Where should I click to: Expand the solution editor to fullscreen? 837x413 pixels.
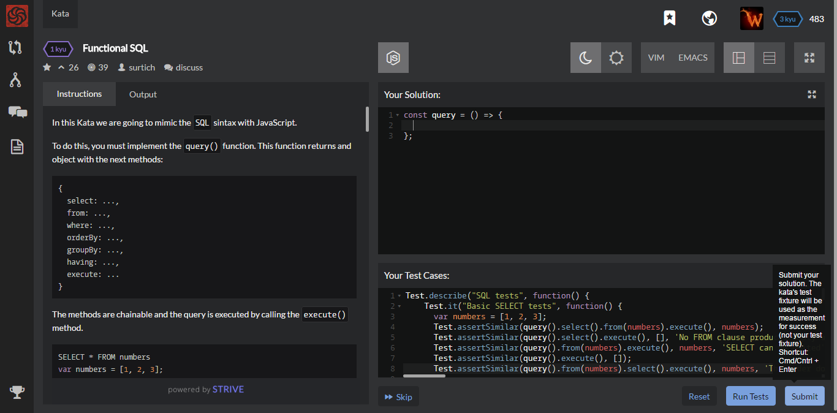point(812,94)
